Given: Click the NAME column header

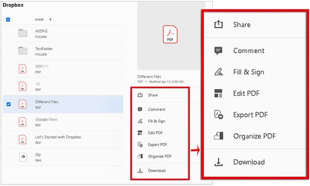Looking at the screenshot, I should point(39,20).
